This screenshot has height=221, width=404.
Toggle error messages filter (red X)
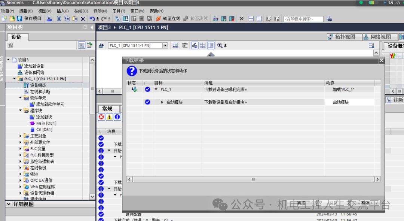click(x=101, y=117)
